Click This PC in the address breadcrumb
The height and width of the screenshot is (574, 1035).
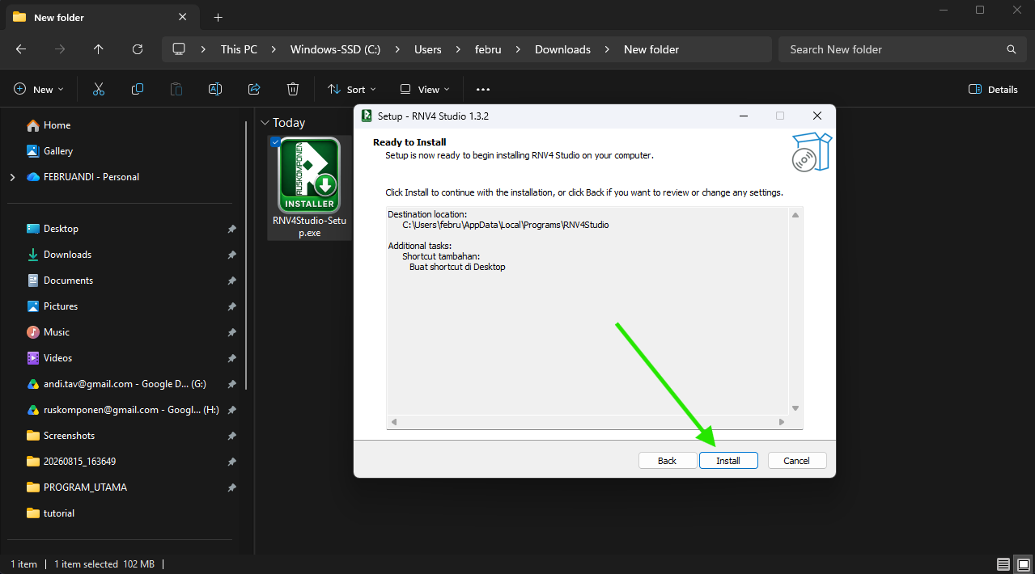[x=239, y=49]
